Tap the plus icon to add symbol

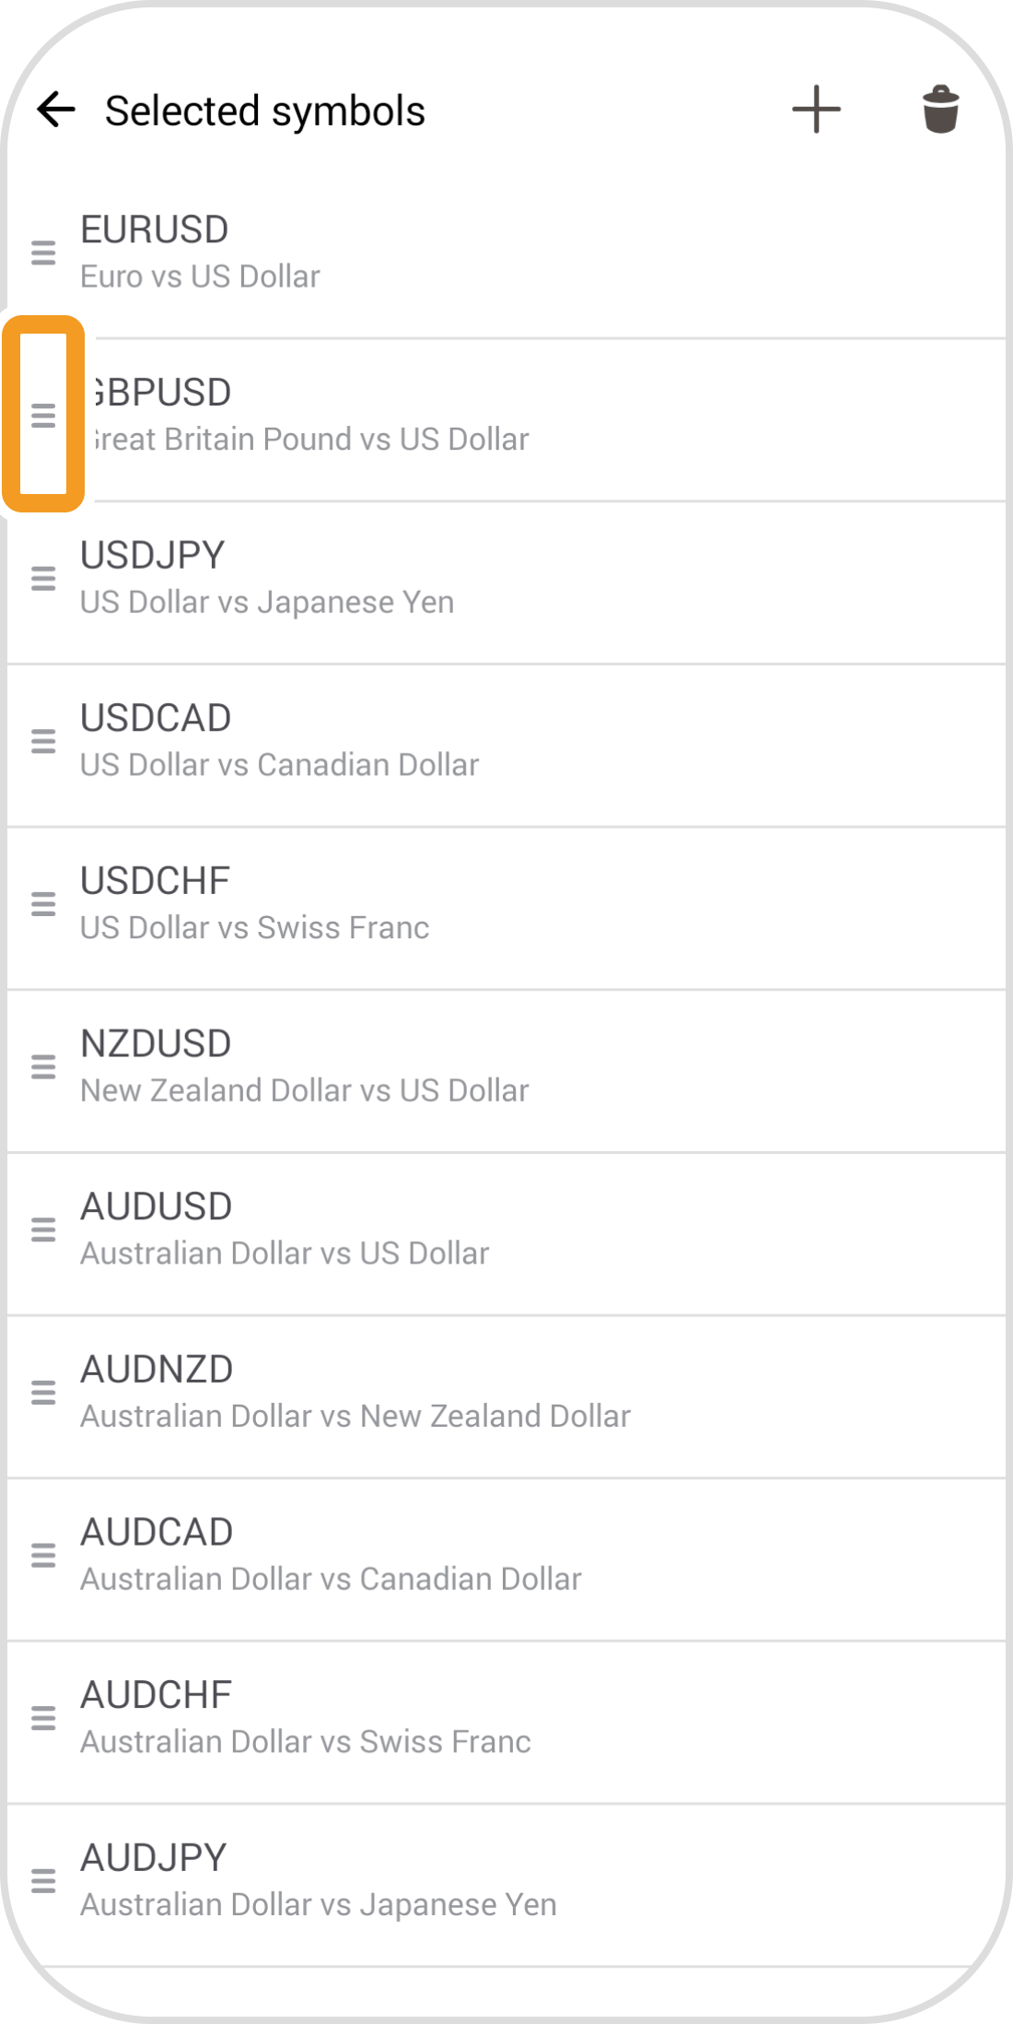(816, 110)
